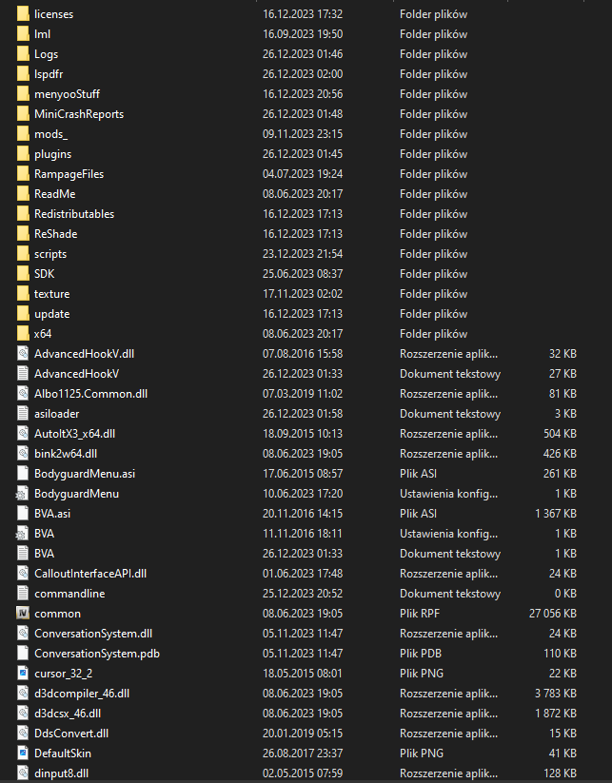Select the Albo1125.Common.dll file name
The width and height of the screenshot is (612, 783).
point(91,394)
